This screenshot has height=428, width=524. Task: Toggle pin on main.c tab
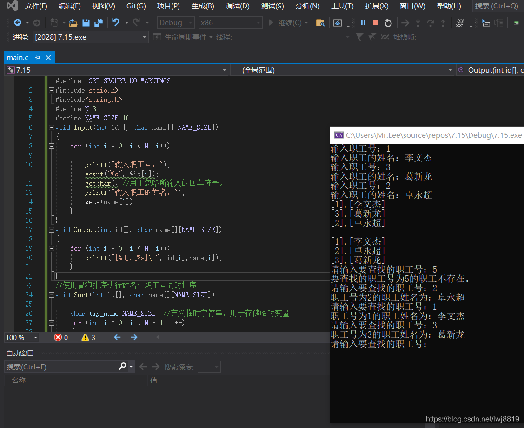(x=37, y=58)
